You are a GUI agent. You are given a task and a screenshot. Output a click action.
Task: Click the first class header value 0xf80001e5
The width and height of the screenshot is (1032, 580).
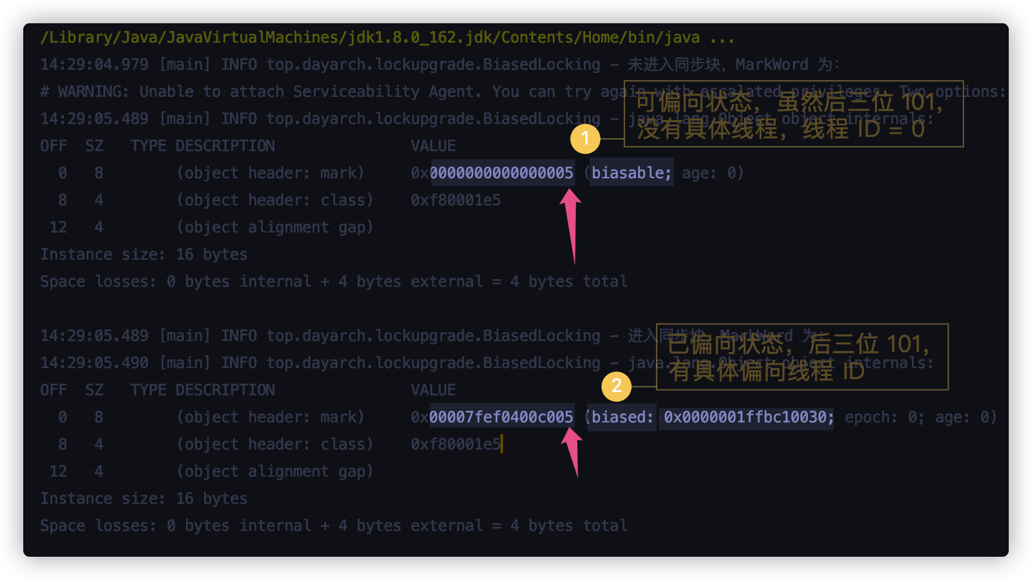click(x=456, y=200)
